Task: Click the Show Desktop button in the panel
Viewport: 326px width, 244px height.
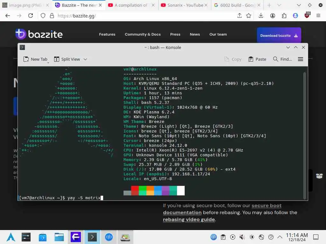Action: [x=316, y=237]
